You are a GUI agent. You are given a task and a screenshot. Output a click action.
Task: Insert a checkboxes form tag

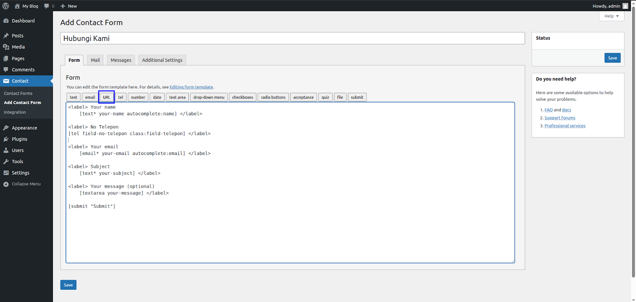[242, 97]
